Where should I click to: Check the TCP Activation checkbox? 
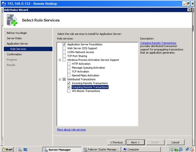pyautogui.click(x=69, y=72)
